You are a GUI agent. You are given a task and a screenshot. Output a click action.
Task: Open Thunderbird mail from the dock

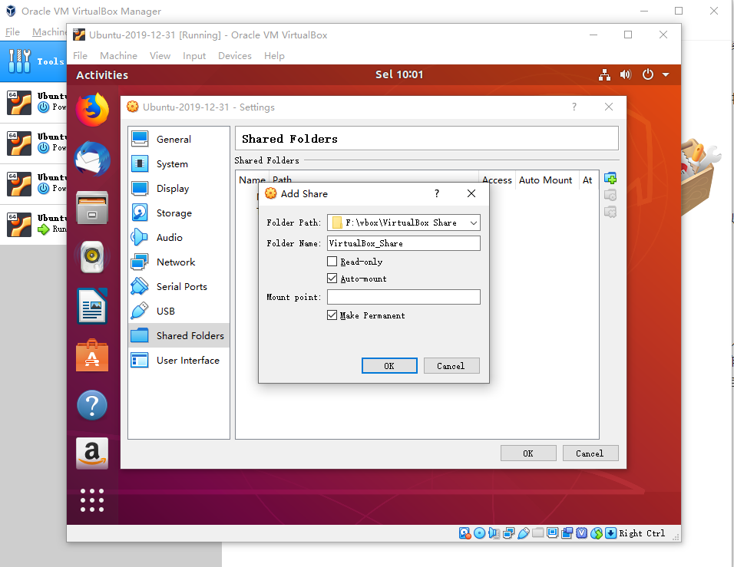(92, 159)
